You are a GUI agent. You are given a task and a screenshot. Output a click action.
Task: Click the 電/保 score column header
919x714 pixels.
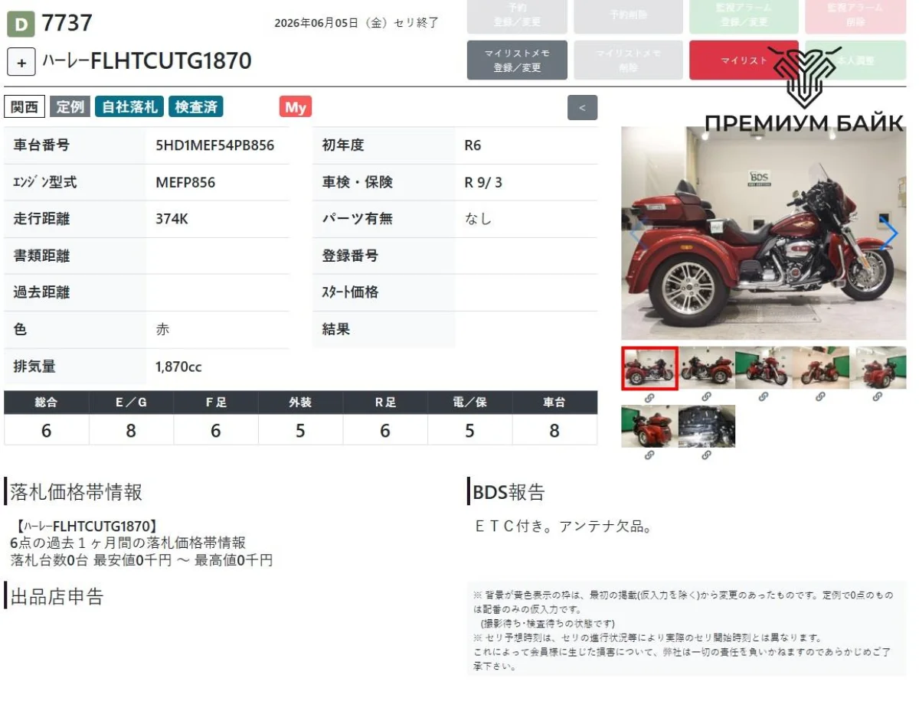[469, 403]
